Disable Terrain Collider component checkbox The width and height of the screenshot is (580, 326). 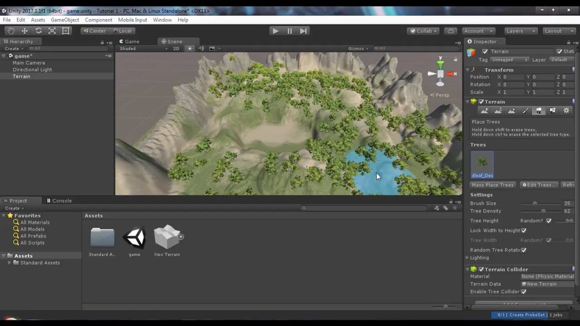(481, 269)
